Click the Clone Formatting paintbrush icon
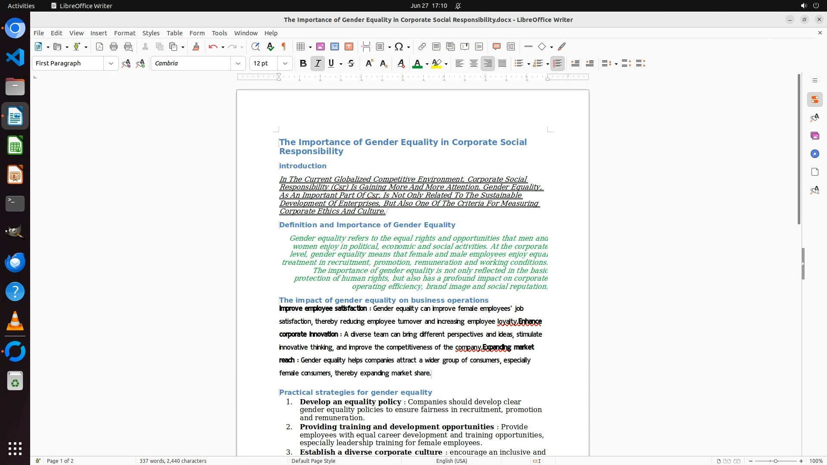This screenshot has width=827, height=465. click(196, 46)
